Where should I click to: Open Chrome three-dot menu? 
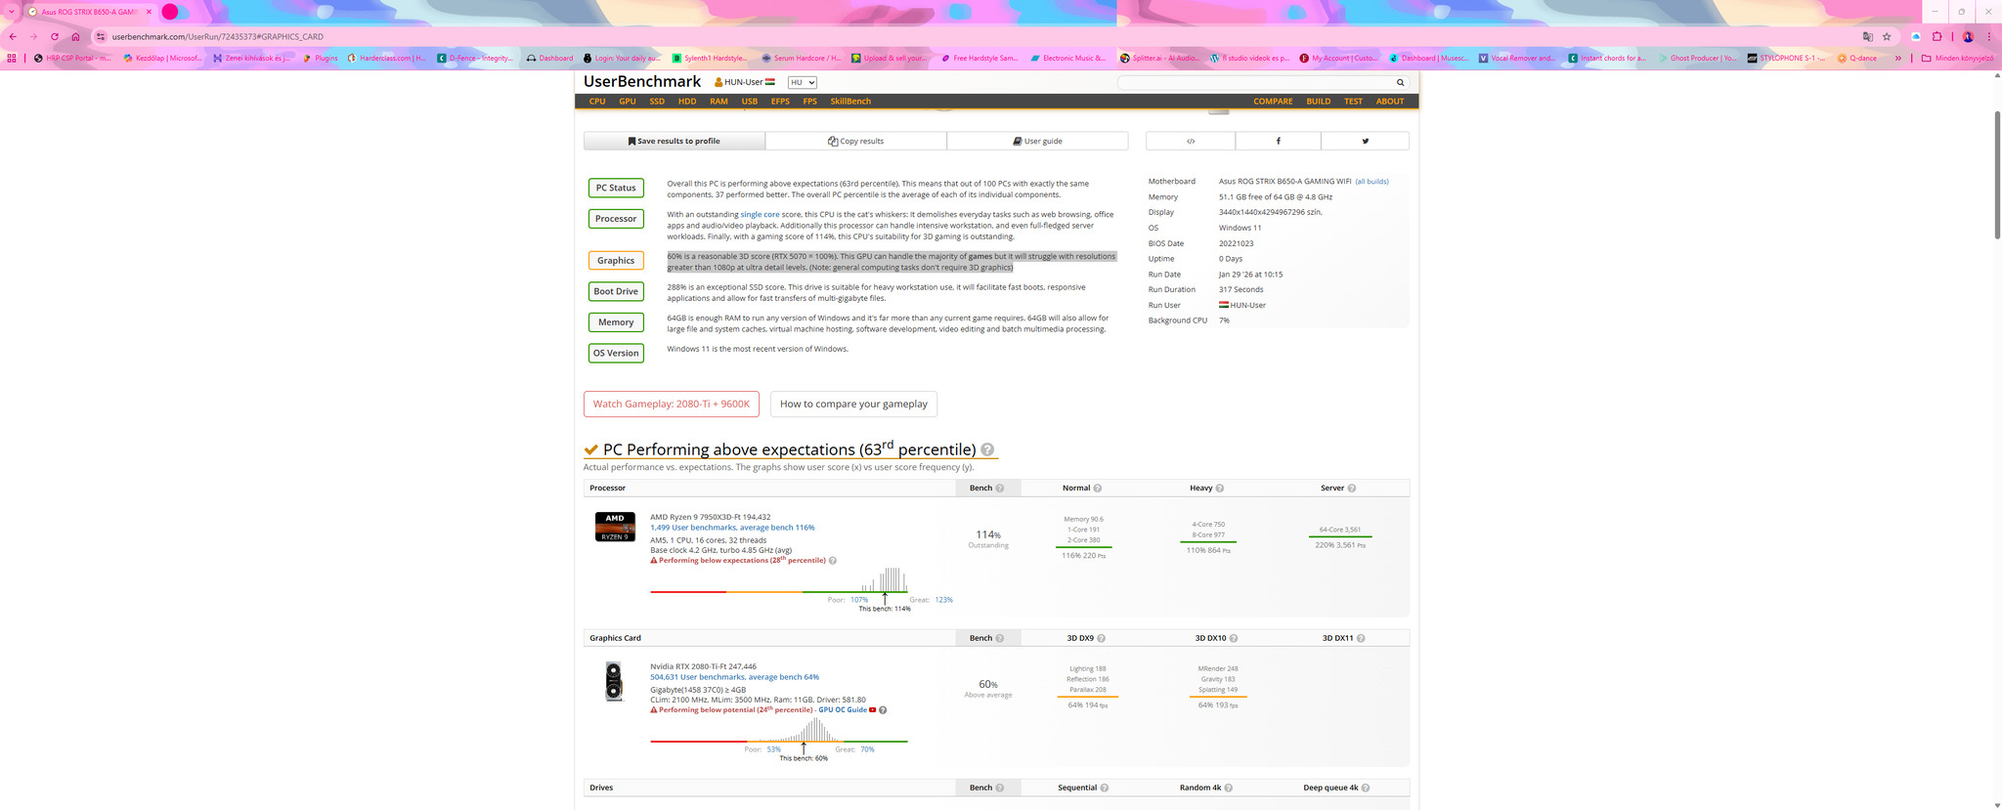point(1989,36)
